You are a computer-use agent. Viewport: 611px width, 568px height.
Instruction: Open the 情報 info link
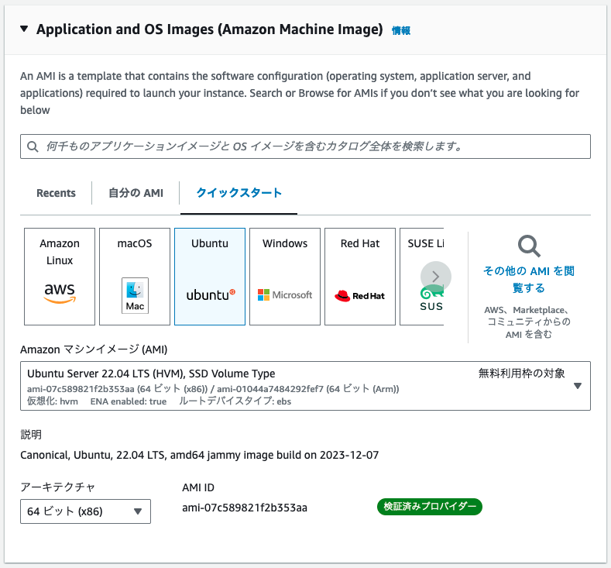(401, 30)
